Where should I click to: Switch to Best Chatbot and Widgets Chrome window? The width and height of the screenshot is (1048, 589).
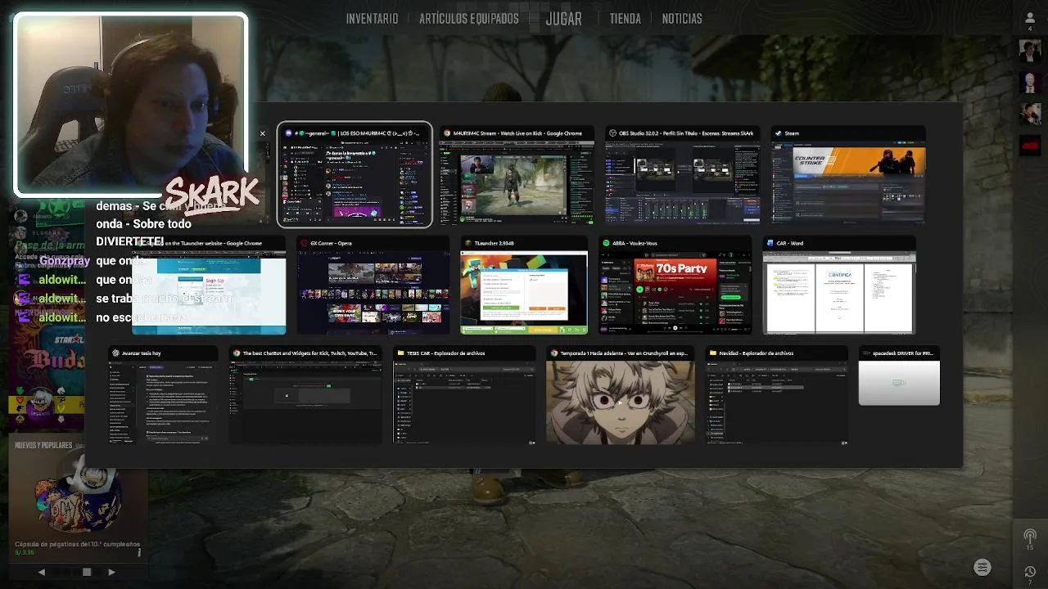(x=305, y=396)
